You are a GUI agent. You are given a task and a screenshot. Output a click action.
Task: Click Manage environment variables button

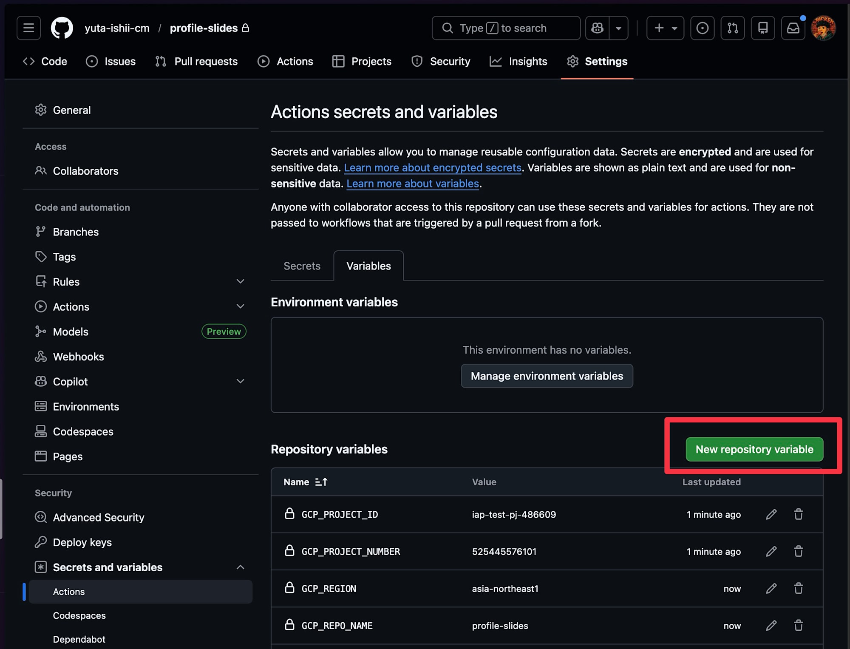[547, 376]
